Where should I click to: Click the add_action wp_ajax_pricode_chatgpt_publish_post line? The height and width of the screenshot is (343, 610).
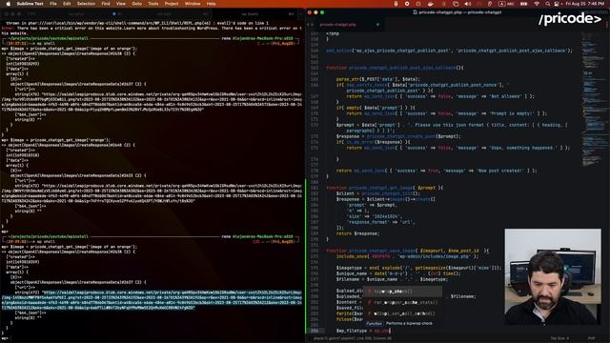pos(449,50)
